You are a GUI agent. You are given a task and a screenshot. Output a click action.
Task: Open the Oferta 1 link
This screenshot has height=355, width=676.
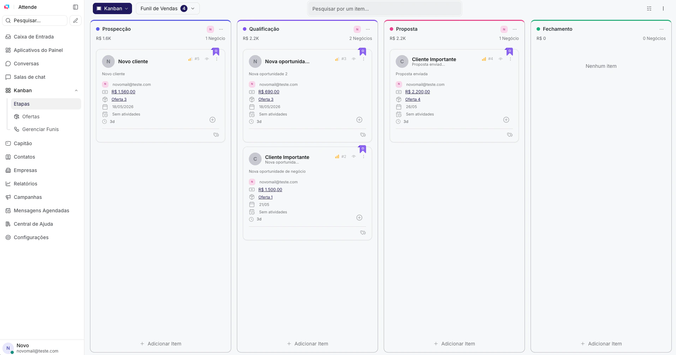tap(265, 197)
